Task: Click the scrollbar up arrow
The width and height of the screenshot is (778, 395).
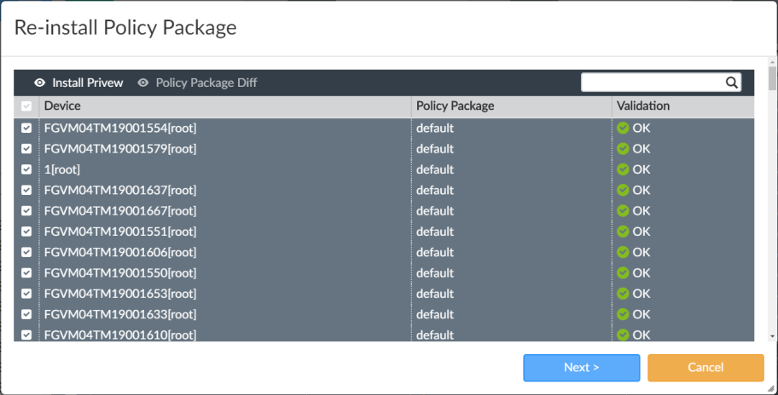Action: (x=772, y=62)
